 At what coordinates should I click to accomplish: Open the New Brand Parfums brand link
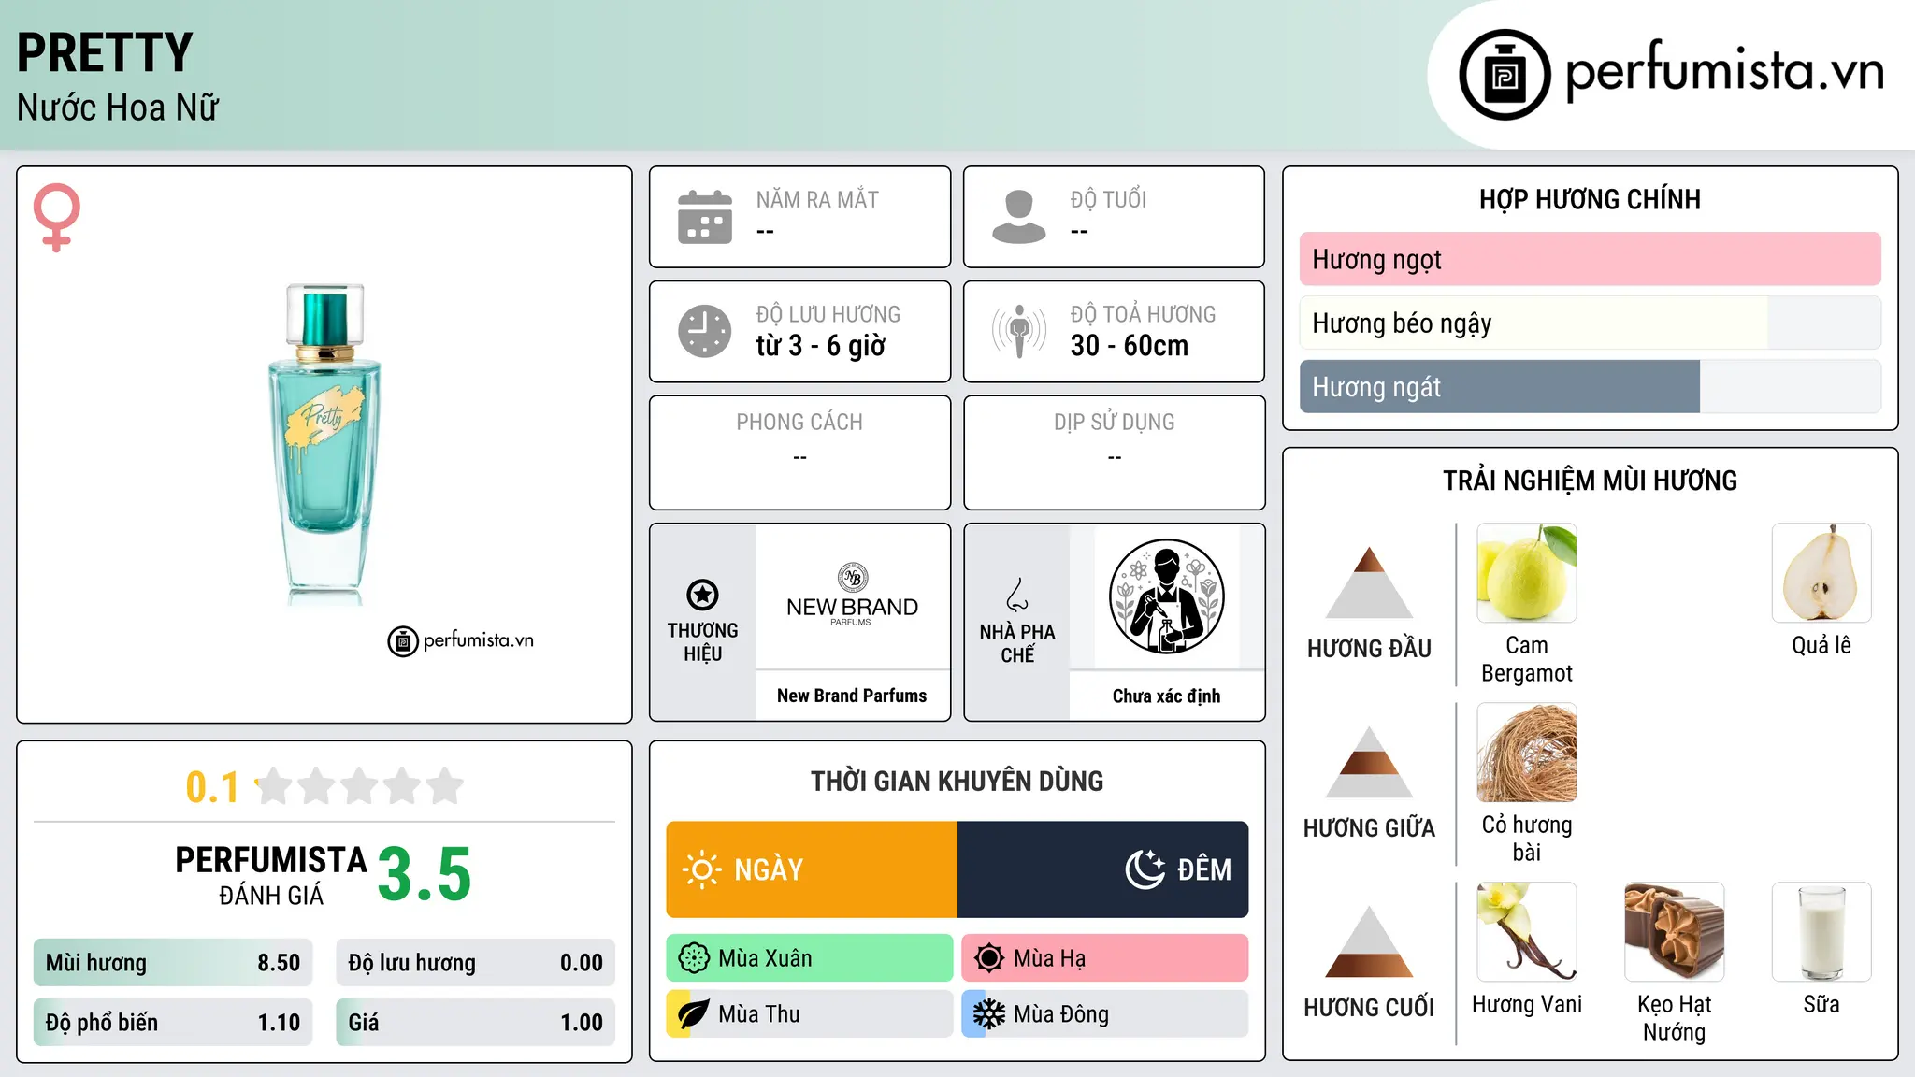(852, 696)
